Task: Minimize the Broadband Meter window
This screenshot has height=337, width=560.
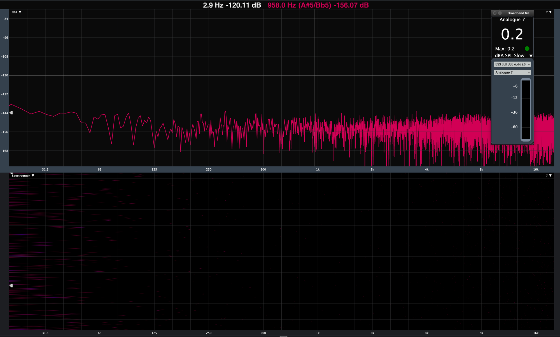Action: coord(500,13)
